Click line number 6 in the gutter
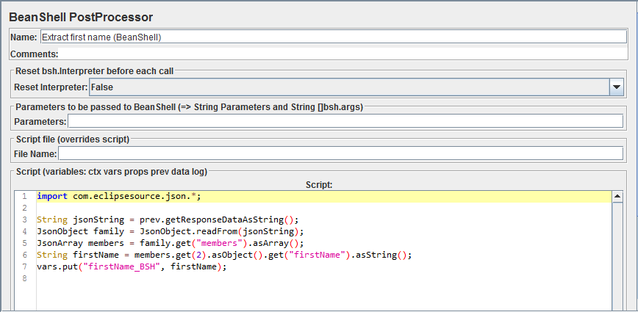The height and width of the screenshot is (312, 638). tap(25, 255)
